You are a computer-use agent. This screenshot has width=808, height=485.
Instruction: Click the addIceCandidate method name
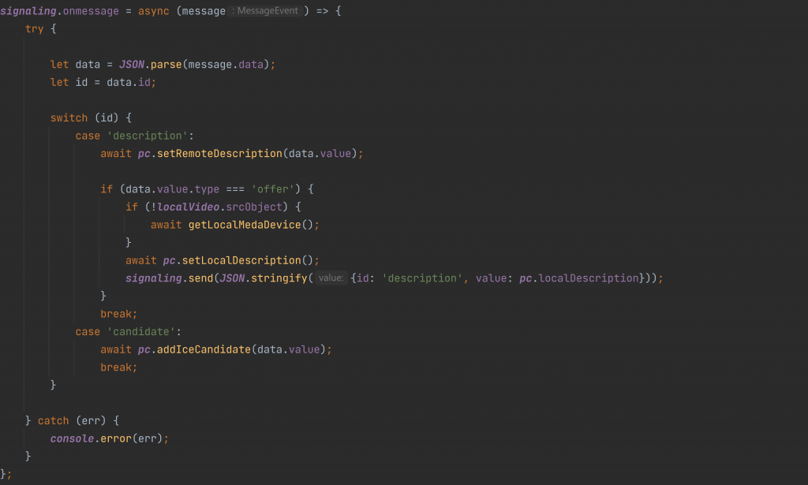[204, 349]
